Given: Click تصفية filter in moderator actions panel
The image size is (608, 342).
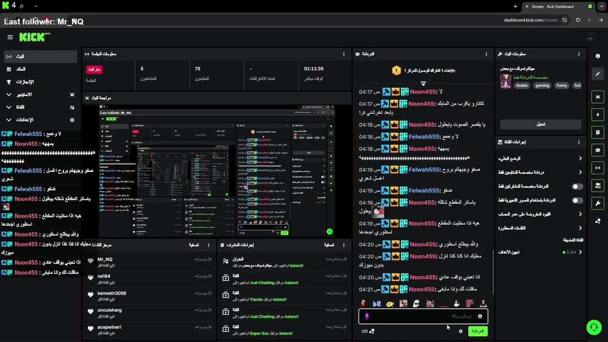Looking at the screenshot, I should coord(329,245).
